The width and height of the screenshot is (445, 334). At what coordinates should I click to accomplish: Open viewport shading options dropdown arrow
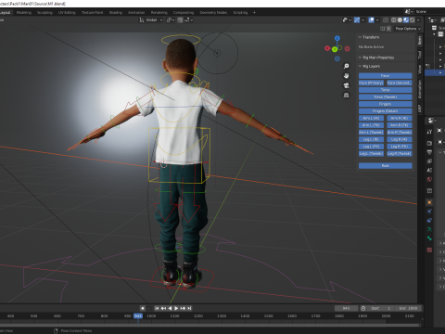(418, 20)
